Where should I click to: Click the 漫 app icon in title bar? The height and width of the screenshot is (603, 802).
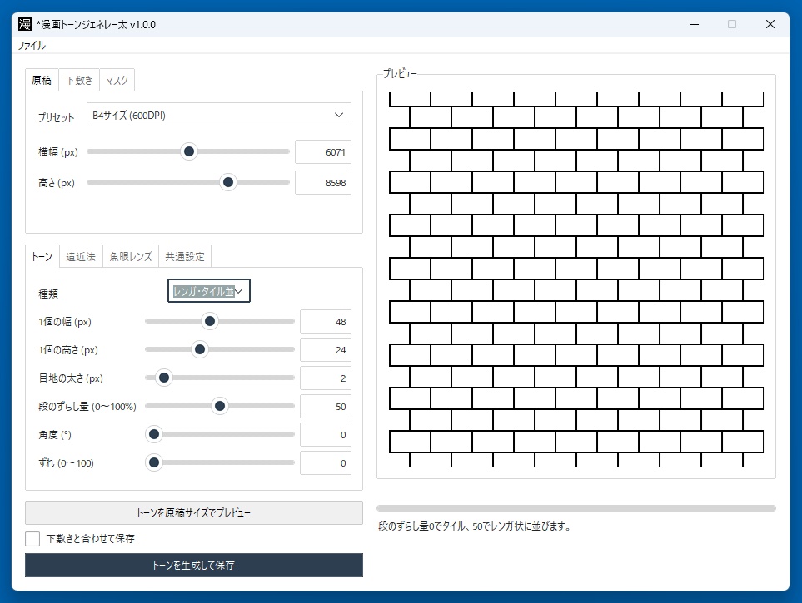click(x=24, y=24)
